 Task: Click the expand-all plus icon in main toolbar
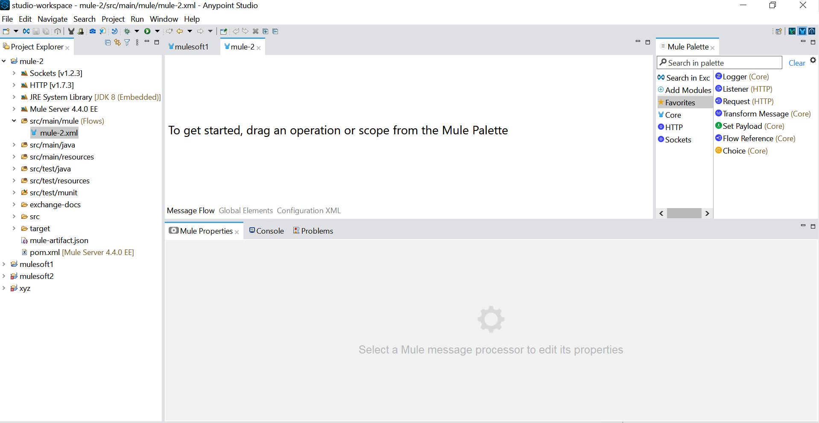(x=265, y=31)
